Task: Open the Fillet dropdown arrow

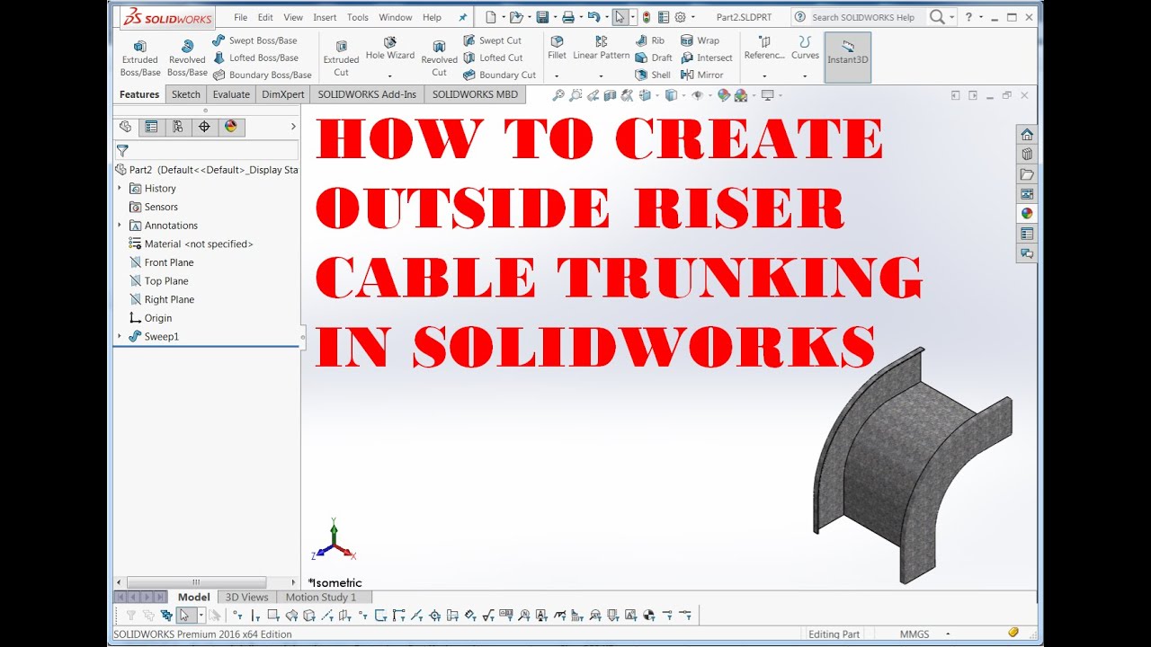Action: point(557,75)
